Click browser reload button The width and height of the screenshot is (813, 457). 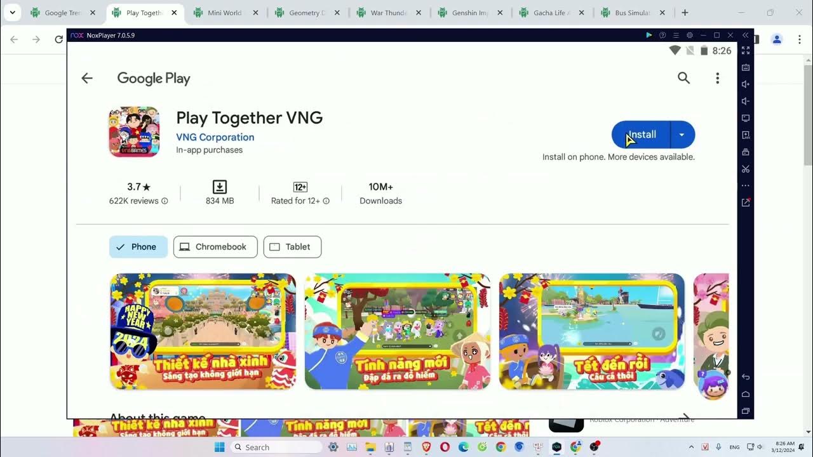click(x=59, y=39)
